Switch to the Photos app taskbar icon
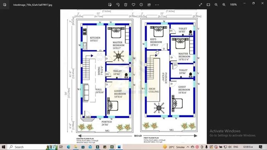Viewport: 267px width, 150px height. (x=119, y=147)
